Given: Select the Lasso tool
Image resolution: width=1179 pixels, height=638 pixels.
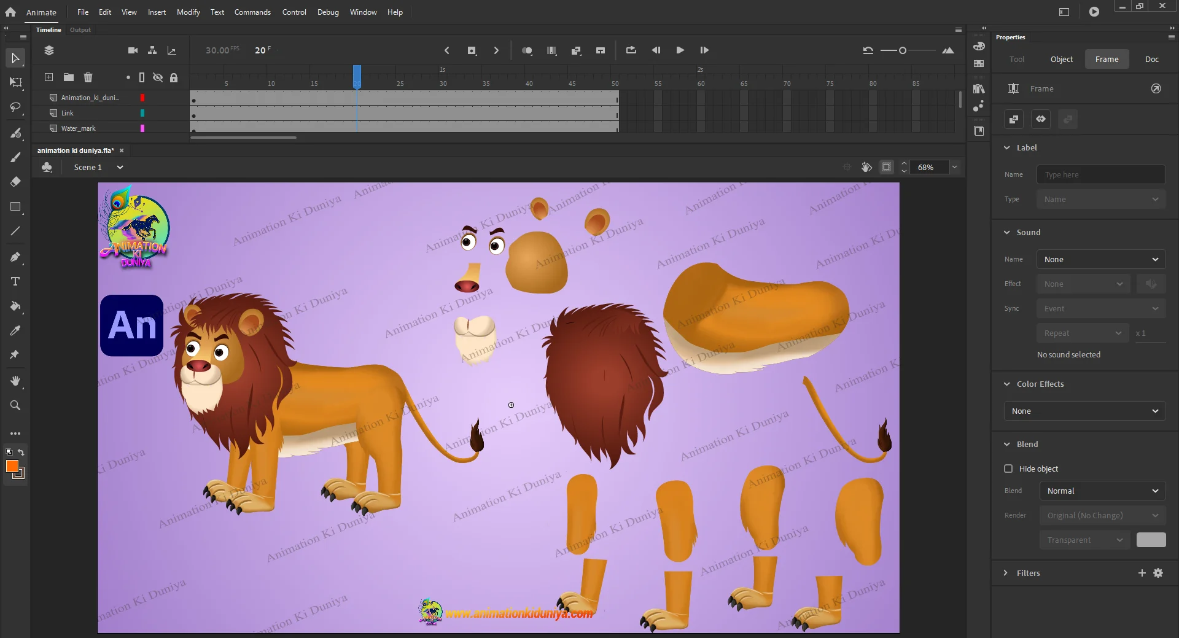Looking at the screenshot, I should (15, 107).
